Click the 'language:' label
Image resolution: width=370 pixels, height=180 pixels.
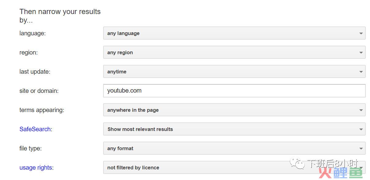click(x=32, y=34)
